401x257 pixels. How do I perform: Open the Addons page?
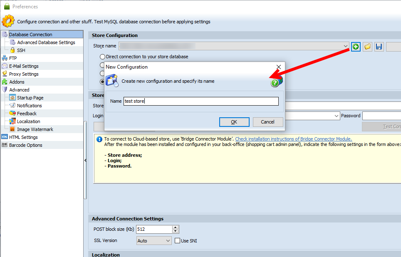pyautogui.click(x=17, y=82)
